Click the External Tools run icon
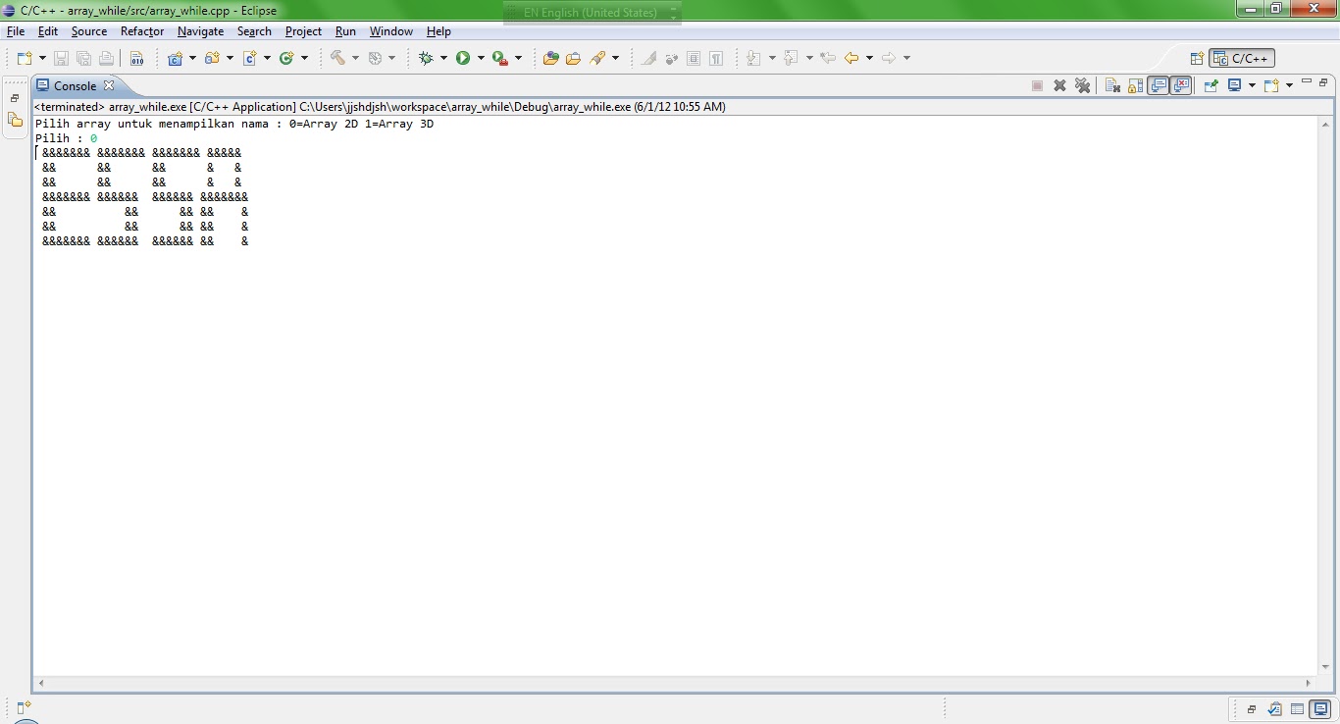1340x724 pixels. pyautogui.click(x=500, y=58)
